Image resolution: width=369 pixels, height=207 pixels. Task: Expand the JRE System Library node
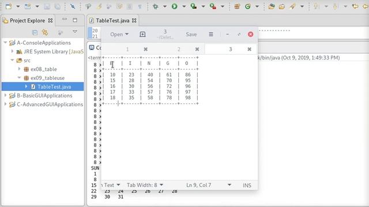pyautogui.click(x=12, y=51)
